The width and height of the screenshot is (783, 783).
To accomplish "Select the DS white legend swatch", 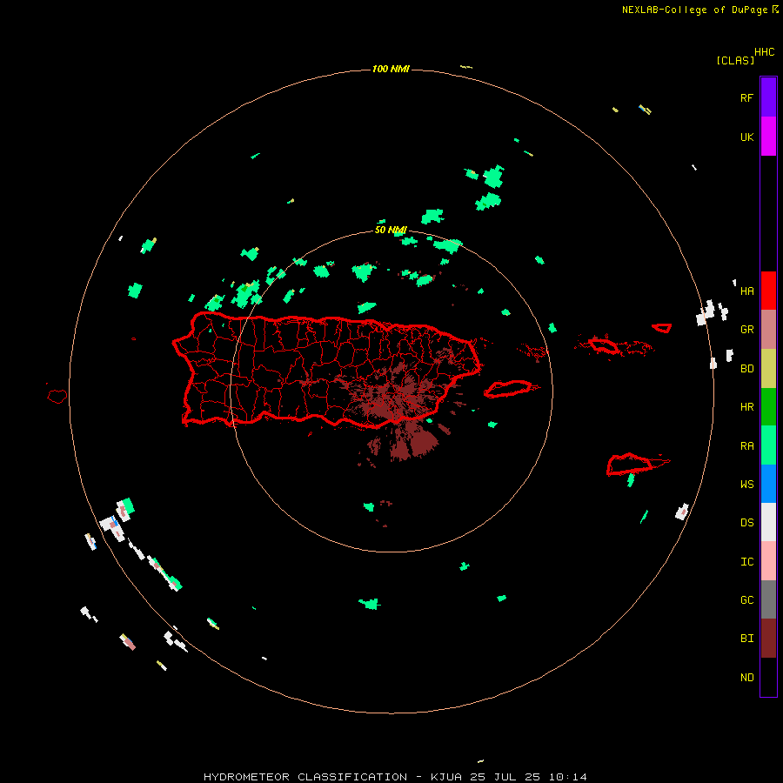I will (x=768, y=522).
